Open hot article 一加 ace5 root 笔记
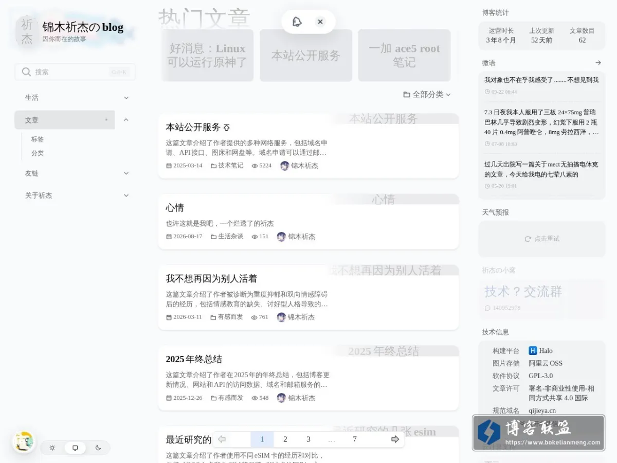 point(404,55)
